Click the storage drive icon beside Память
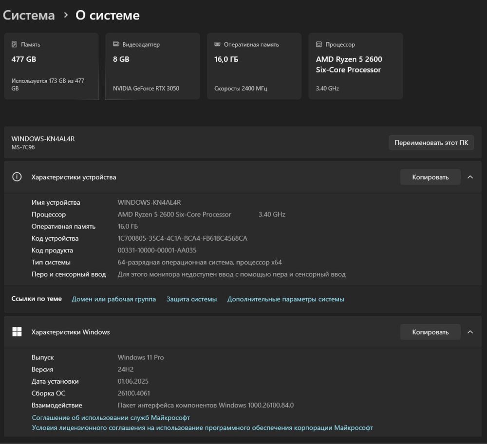The height and width of the screenshot is (444, 487). [x=14, y=44]
